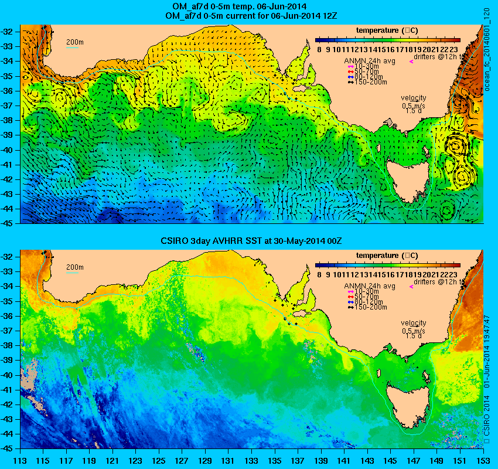Click the dark blue 8°C end of forecast colorbar
The width and height of the screenshot is (498, 469).
click(319, 40)
